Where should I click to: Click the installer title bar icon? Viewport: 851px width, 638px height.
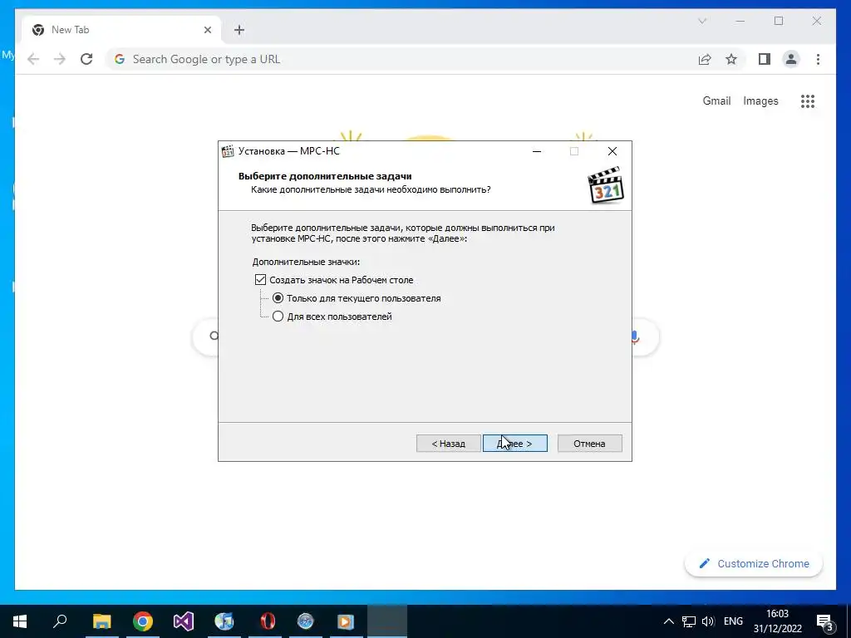[228, 151]
